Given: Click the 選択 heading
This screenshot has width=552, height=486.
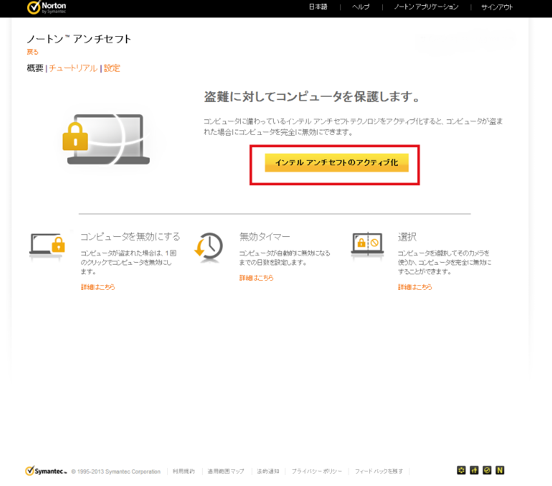Looking at the screenshot, I should coord(407,237).
